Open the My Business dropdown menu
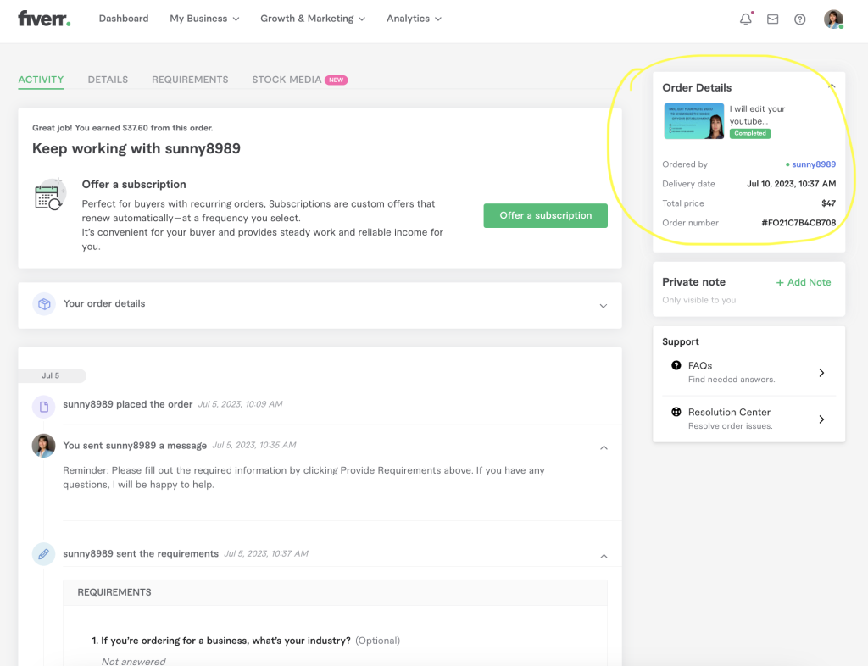 (x=204, y=19)
